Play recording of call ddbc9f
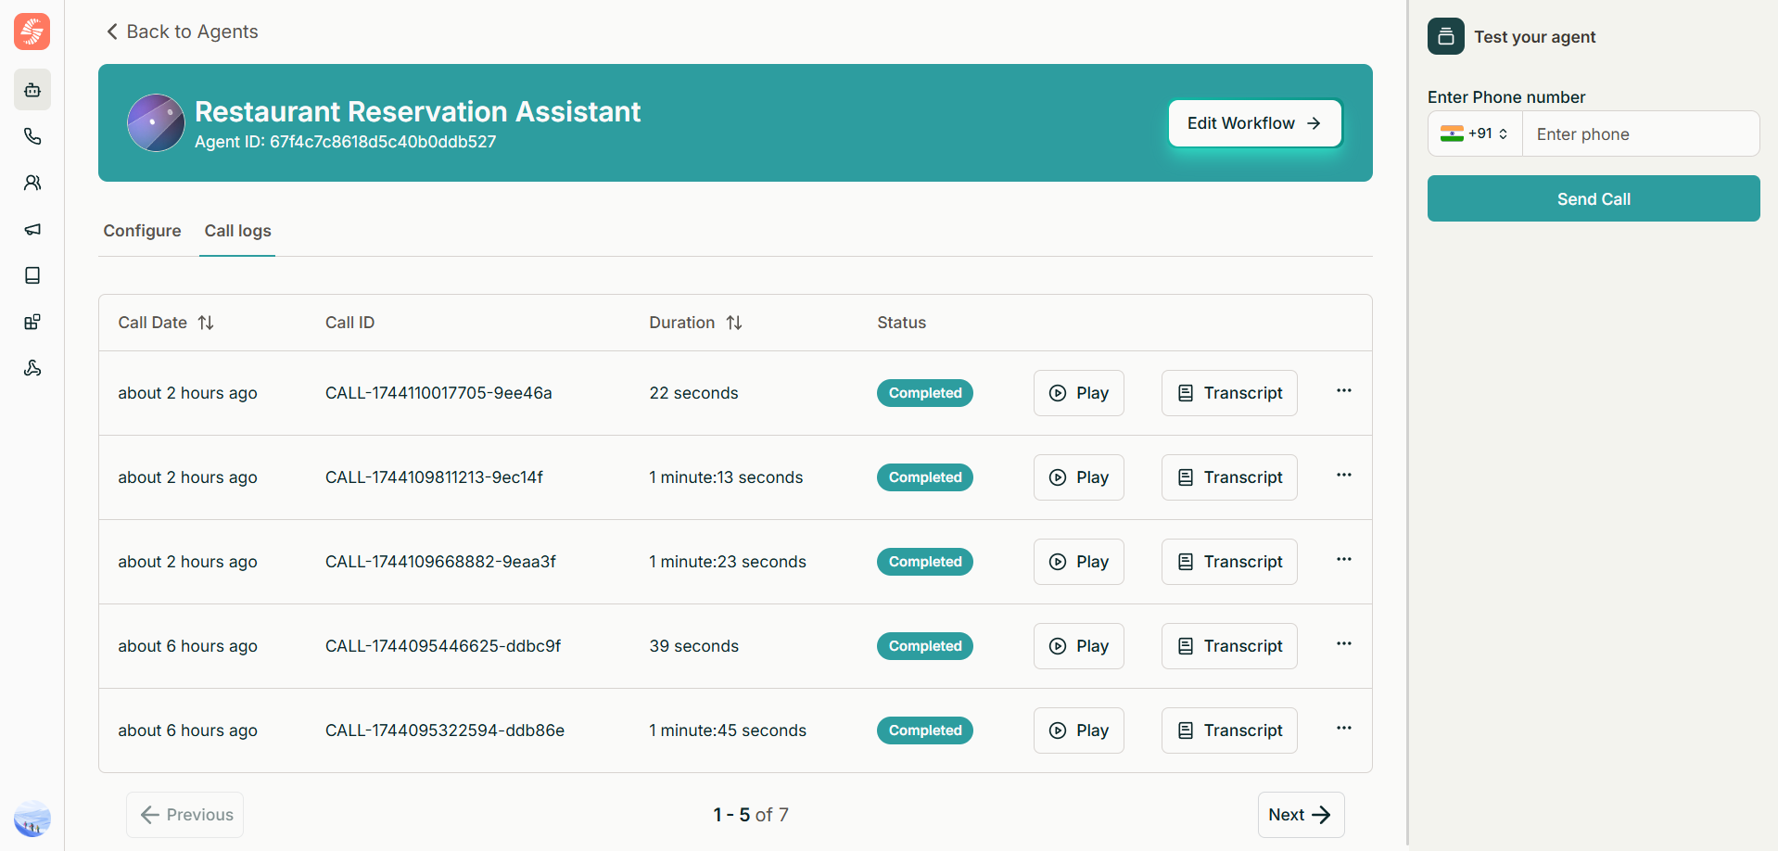The height and width of the screenshot is (851, 1778). (1079, 646)
